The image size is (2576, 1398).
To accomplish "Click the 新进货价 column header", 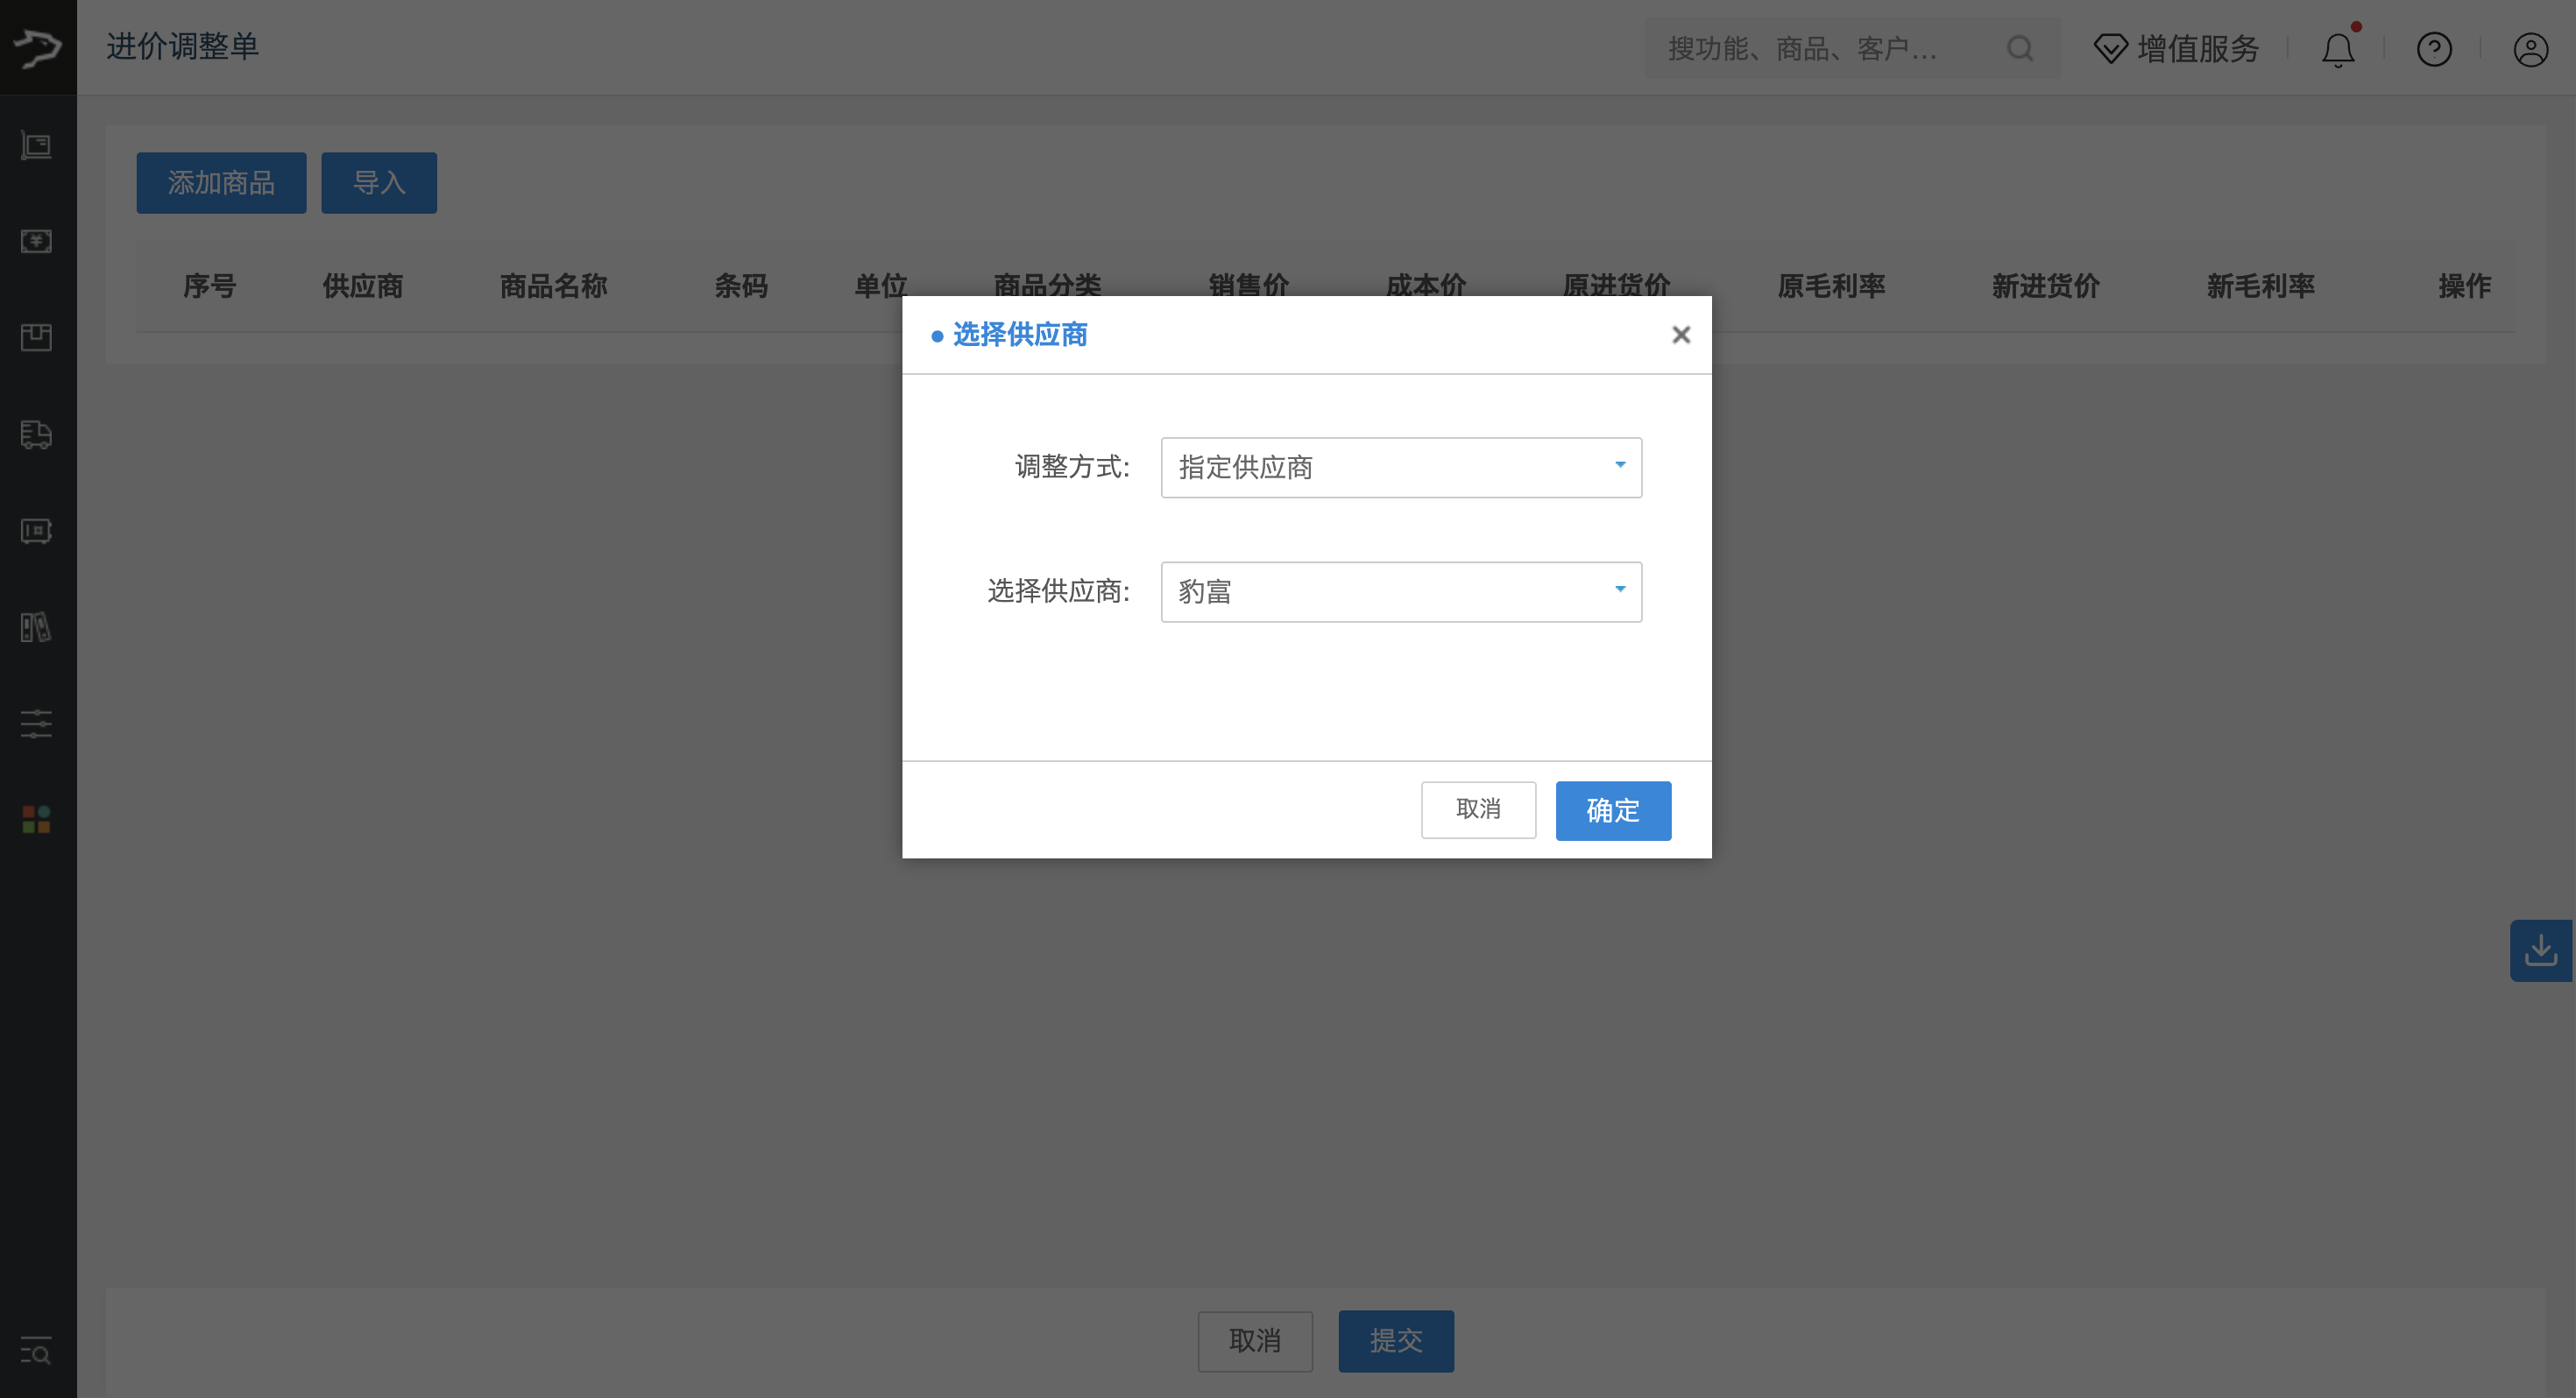I will 2046,286.
